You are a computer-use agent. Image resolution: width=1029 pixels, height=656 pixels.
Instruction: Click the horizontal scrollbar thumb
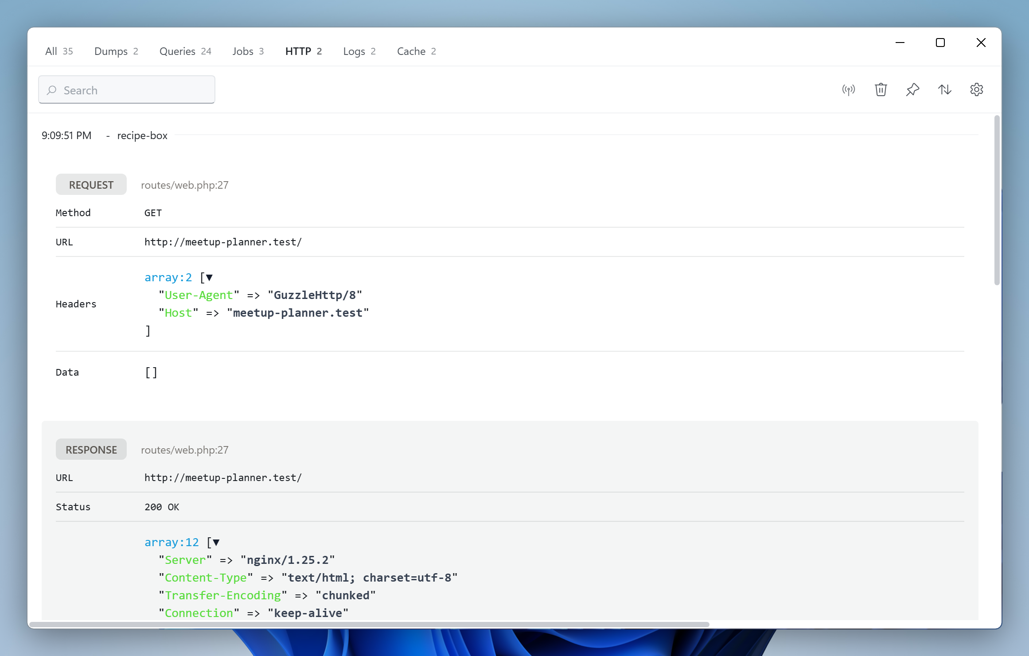click(x=370, y=625)
